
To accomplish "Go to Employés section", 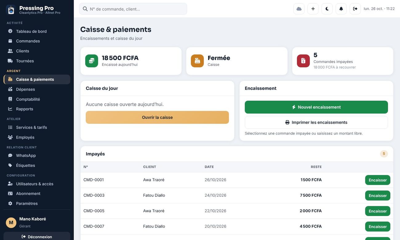I will point(37,137).
